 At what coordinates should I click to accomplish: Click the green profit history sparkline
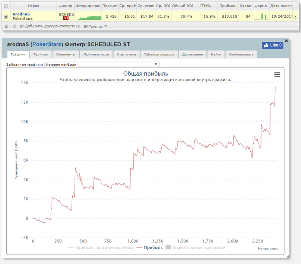point(89,17)
